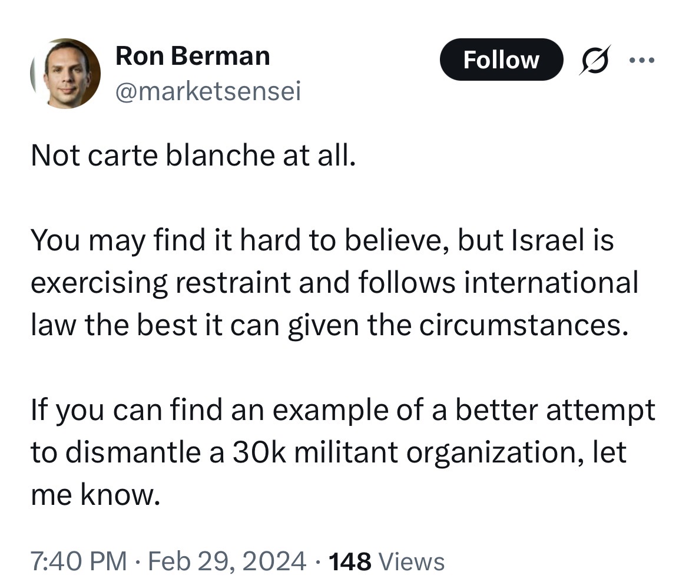Click Ron Berman's profile photo
This screenshot has width=689, height=585.
click(x=65, y=74)
